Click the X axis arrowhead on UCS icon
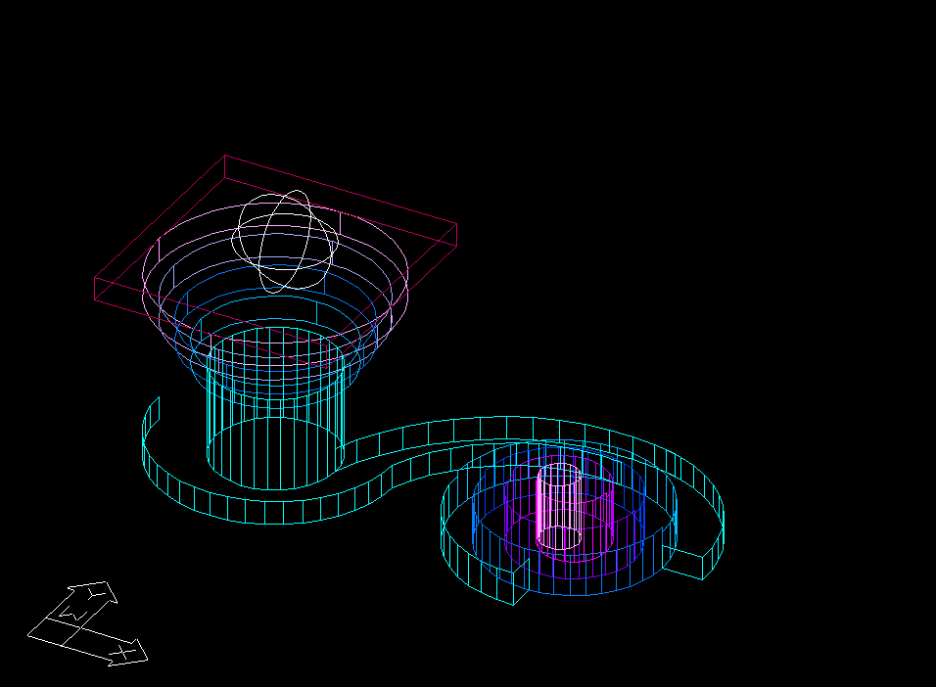The height and width of the screenshot is (687, 936). pyautogui.click(x=132, y=652)
